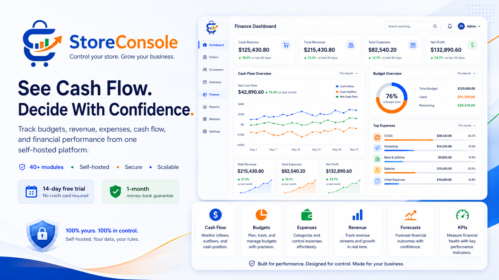Click the COGS expense icon

[x=378, y=137]
